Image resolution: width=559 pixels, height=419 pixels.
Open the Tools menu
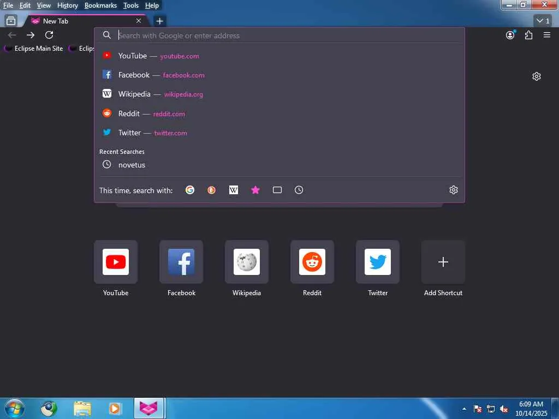(131, 5)
